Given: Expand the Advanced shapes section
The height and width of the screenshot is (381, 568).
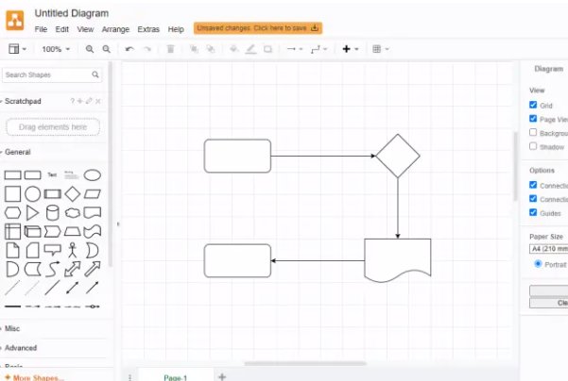Looking at the screenshot, I should coord(21,348).
